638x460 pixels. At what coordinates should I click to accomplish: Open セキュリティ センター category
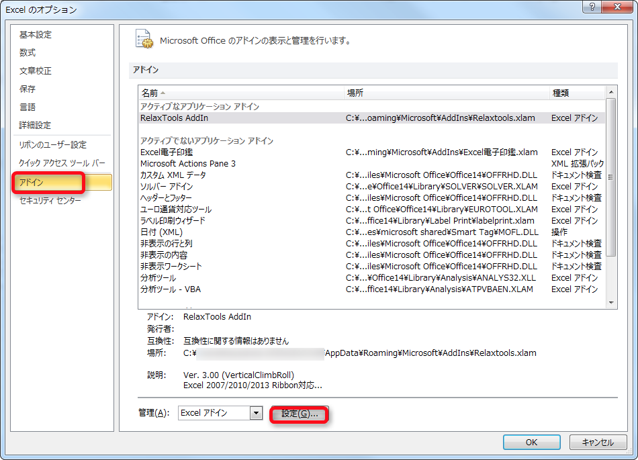pyautogui.click(x=50, y=200)
